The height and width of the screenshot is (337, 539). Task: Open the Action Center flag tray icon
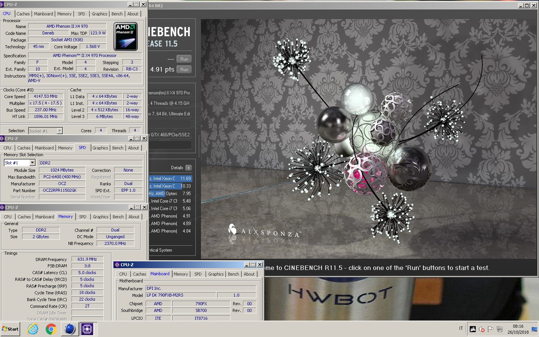pyautogui.click(x=490, y=329)
